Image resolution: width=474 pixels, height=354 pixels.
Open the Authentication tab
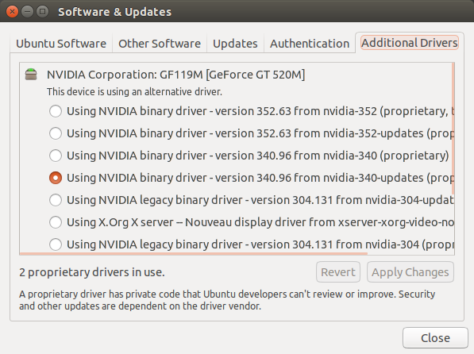[x=310, y=44]
